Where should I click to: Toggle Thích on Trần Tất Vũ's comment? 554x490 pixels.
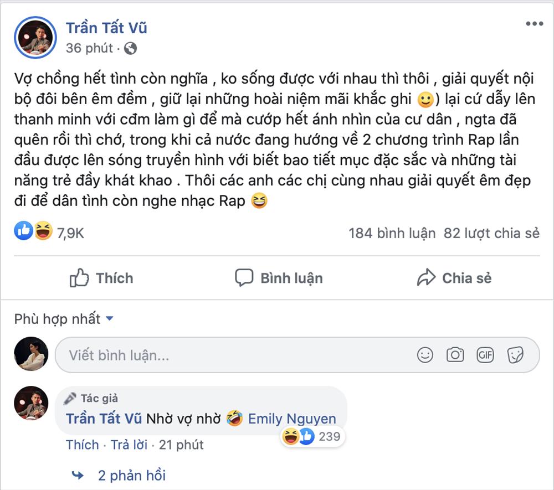[82, 445]
